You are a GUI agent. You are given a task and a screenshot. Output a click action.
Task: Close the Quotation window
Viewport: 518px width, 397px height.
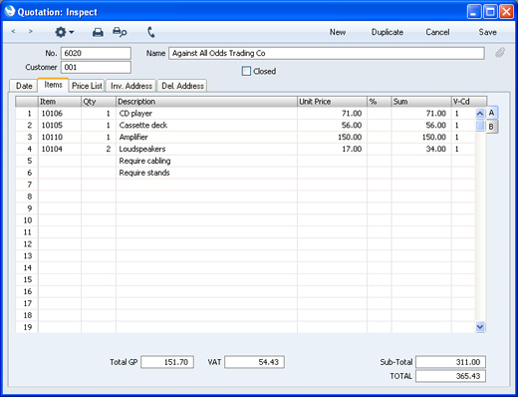point(506,12)
